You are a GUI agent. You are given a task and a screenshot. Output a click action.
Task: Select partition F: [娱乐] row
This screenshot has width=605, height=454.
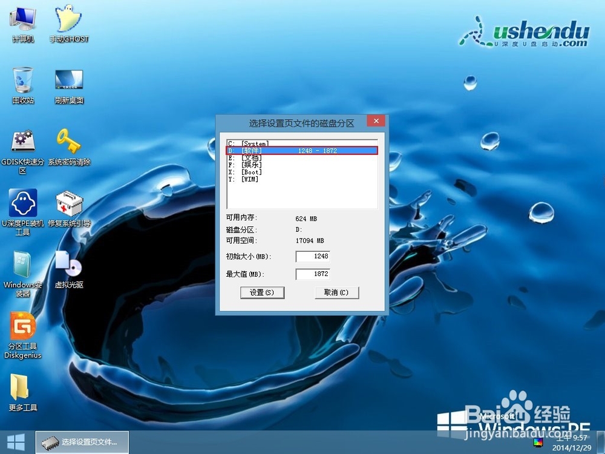(302, 165)
